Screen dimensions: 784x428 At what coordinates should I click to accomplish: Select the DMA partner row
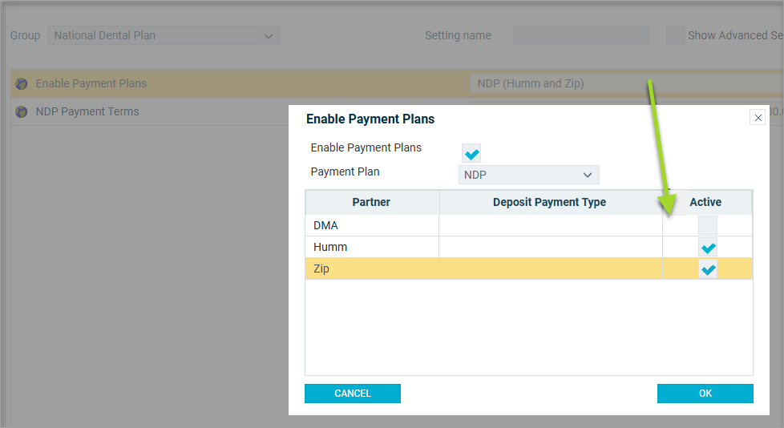pos(528,225)
